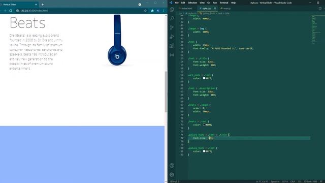Open the browser extensions puzzle icon

pyautogui.click(x=152, y=11)
